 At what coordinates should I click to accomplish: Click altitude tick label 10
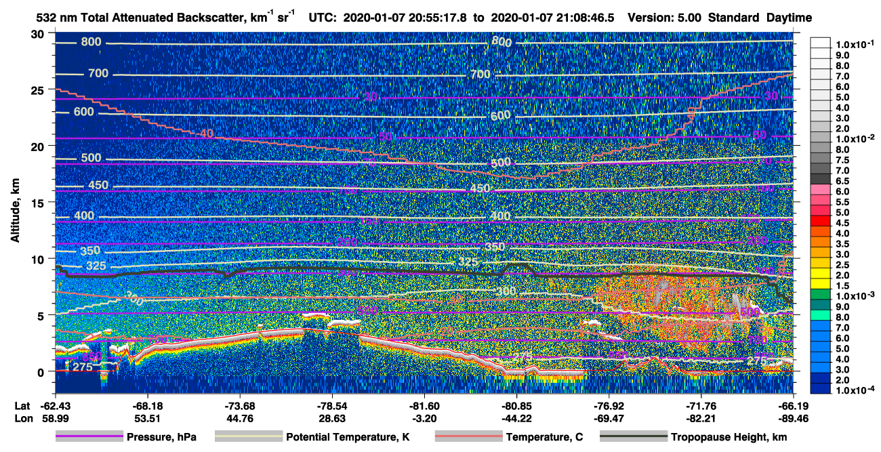[x=39, y=259]
